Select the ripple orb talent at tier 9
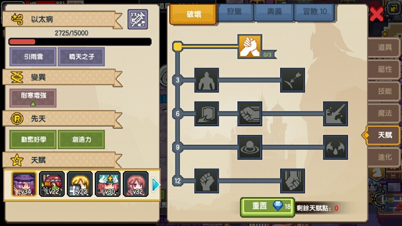 pyautogui.click(x=250, y=148)
